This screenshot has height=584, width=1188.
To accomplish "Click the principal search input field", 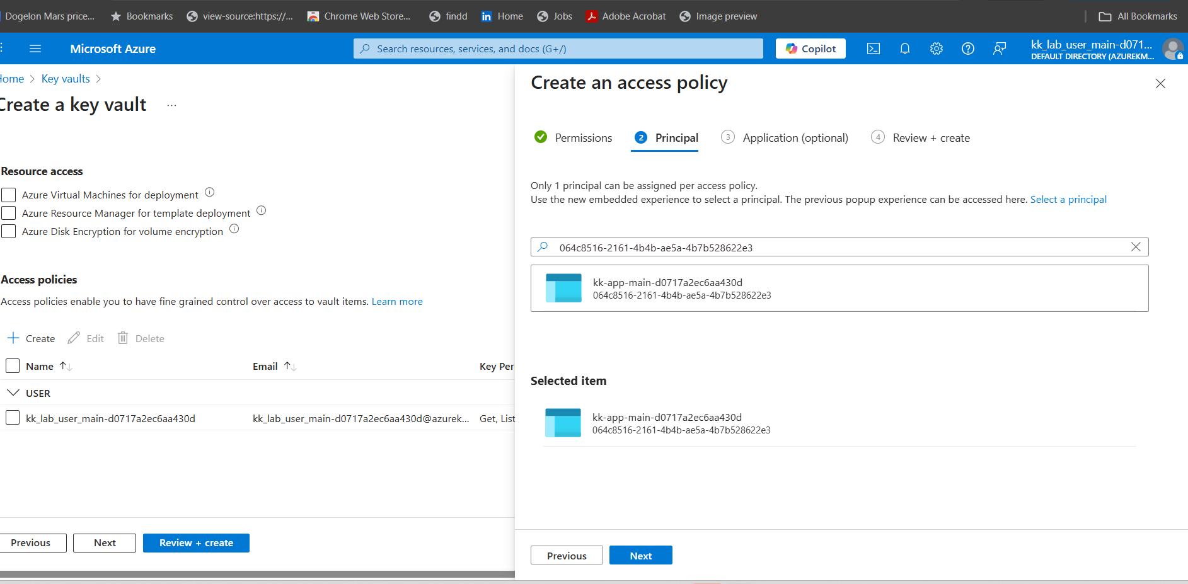I will point(839,247).
